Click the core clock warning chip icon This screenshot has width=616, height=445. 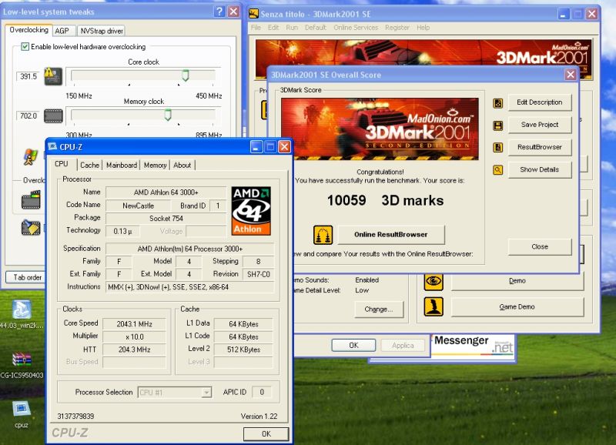[53, 76]
